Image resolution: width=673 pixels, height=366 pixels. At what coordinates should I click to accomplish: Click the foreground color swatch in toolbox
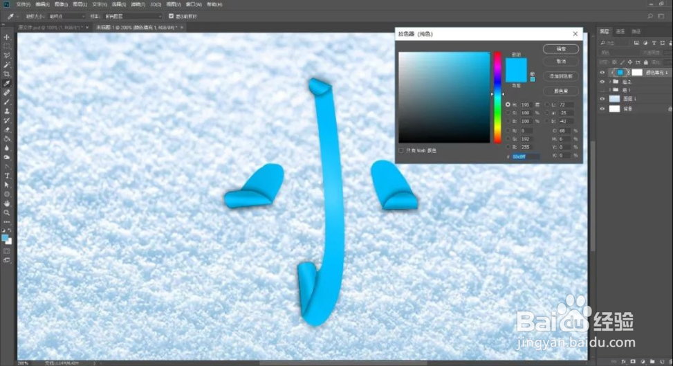[x=5, y=238]
